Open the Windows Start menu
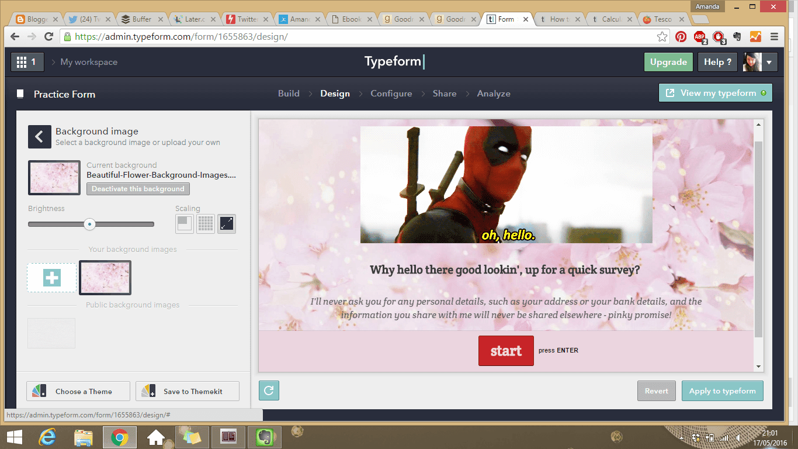 pos(14,437)
